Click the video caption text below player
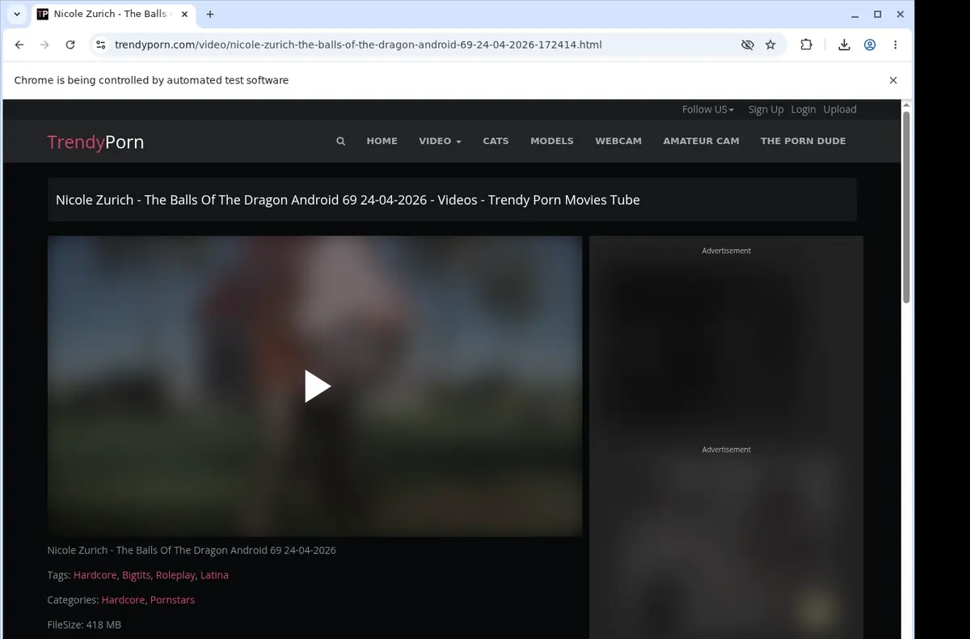Image resolution: width=970 pixels, height=639 pixels. coord(192,551)
